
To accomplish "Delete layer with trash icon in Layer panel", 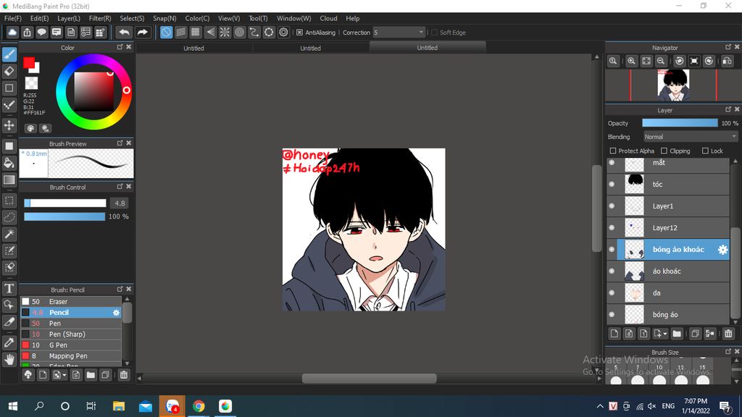I will (728, 334).
